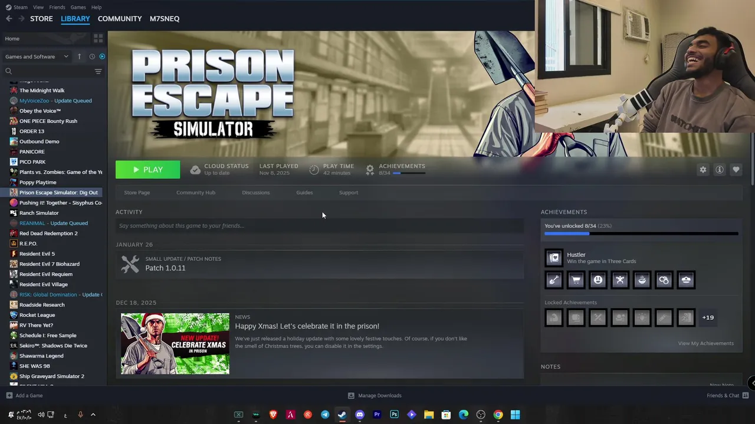This screenshot has height=424, width=755.
Task: Go forward using the right arrow
Action: [21, 19]
